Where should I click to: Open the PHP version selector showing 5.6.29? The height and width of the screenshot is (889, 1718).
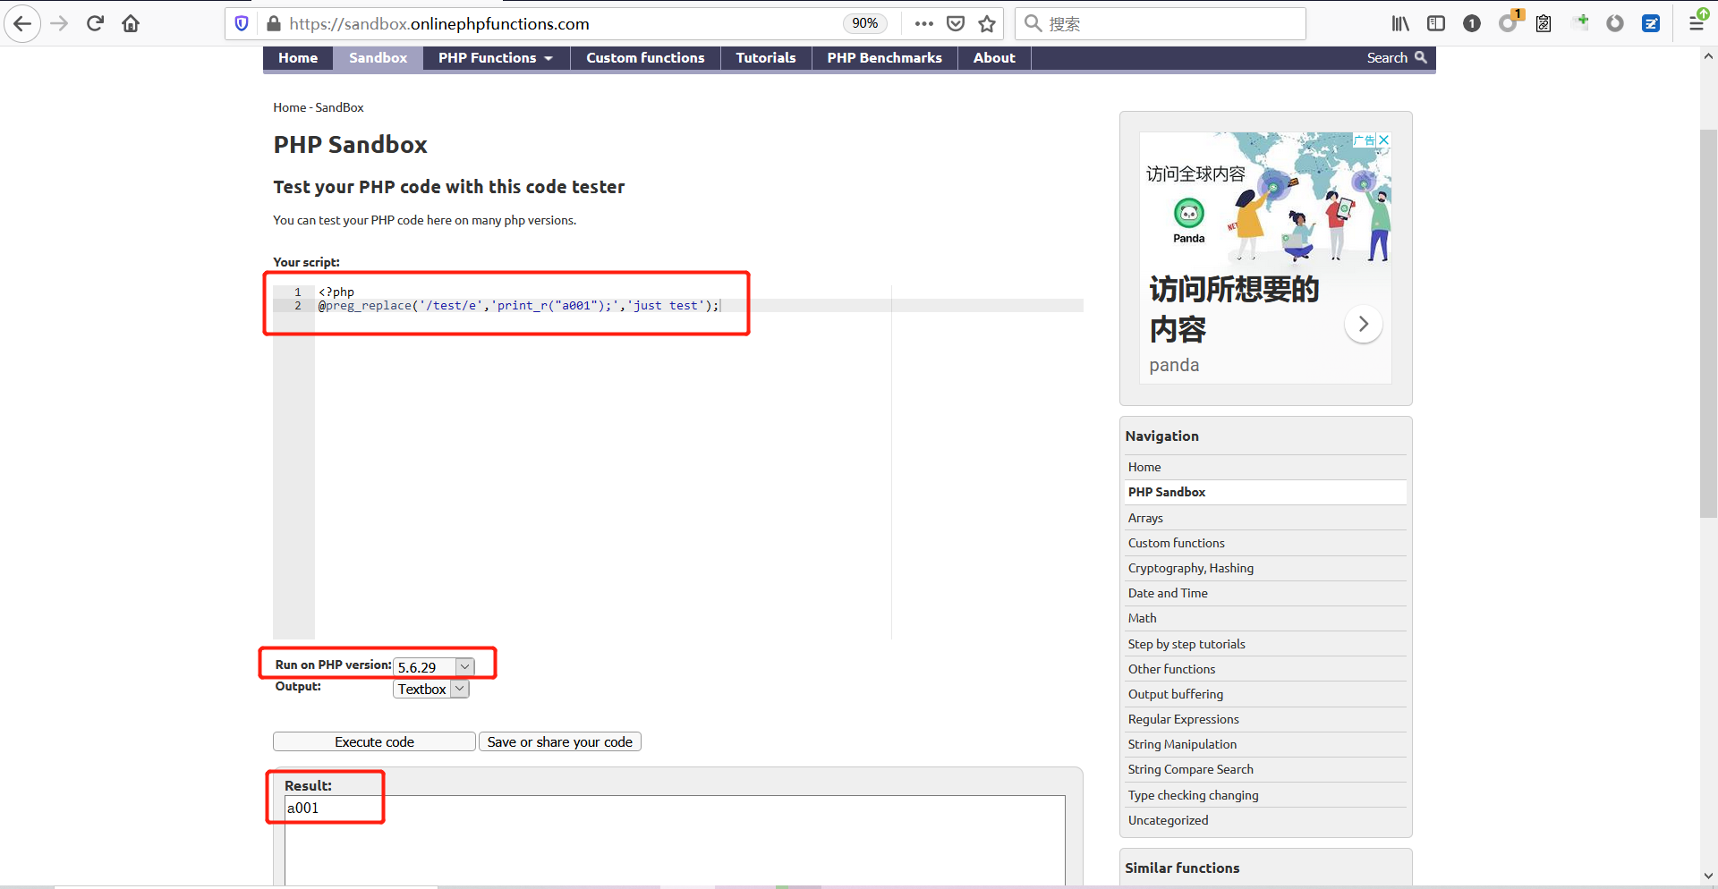pyautogui.click(x=433, y=667)
